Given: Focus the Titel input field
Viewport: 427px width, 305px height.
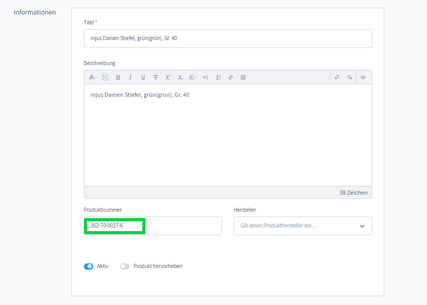Looking at the screenshot, I should [x=228, y=39].
